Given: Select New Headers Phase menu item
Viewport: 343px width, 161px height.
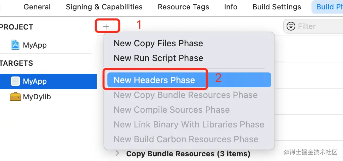Looking at the screenshot, I should pyautogui.click(x=154, y=80).
